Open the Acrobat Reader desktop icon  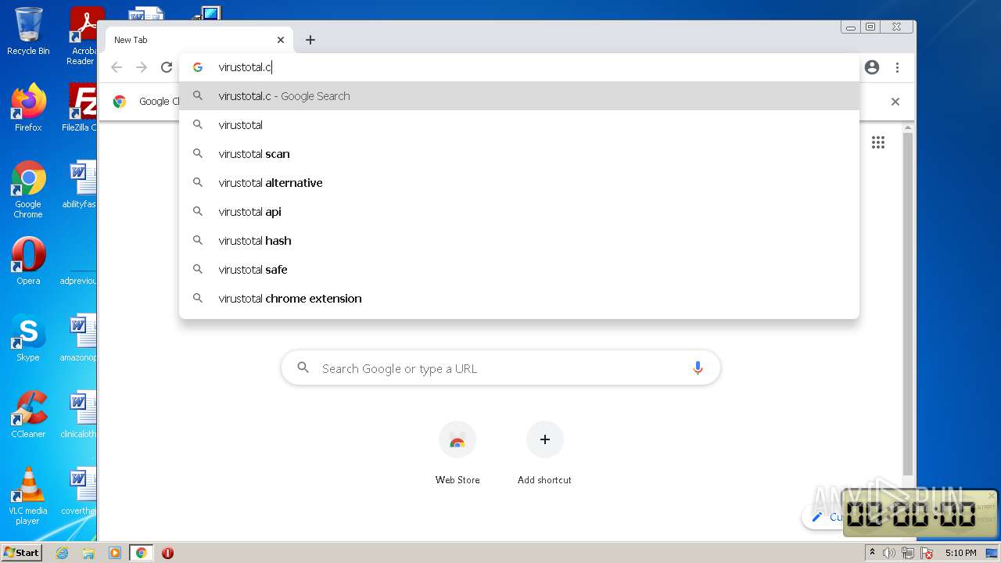coord(83,36)
